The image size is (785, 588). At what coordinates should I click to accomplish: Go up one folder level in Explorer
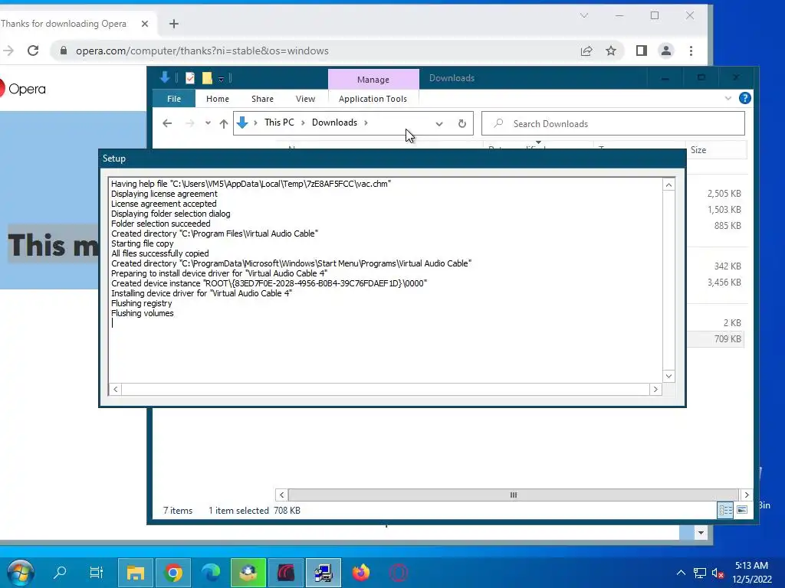point(224,123)
